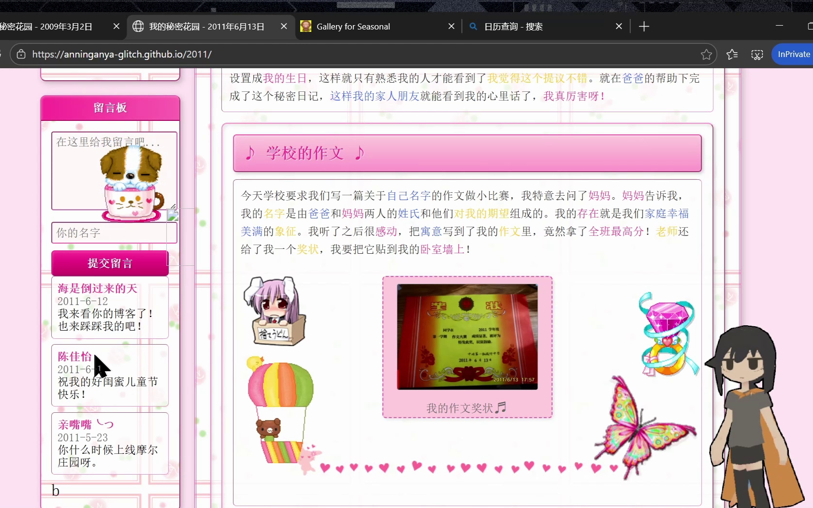View site information lock icon
The width and height of the screenshot is (813, 508).
[21, 55]
